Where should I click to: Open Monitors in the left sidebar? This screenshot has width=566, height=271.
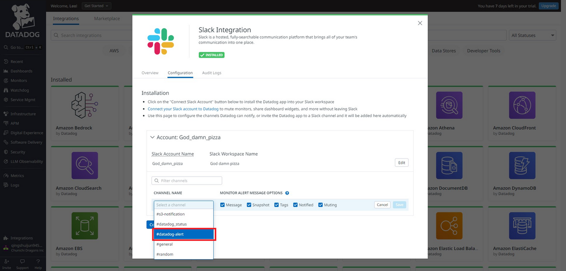pos(18,81)
